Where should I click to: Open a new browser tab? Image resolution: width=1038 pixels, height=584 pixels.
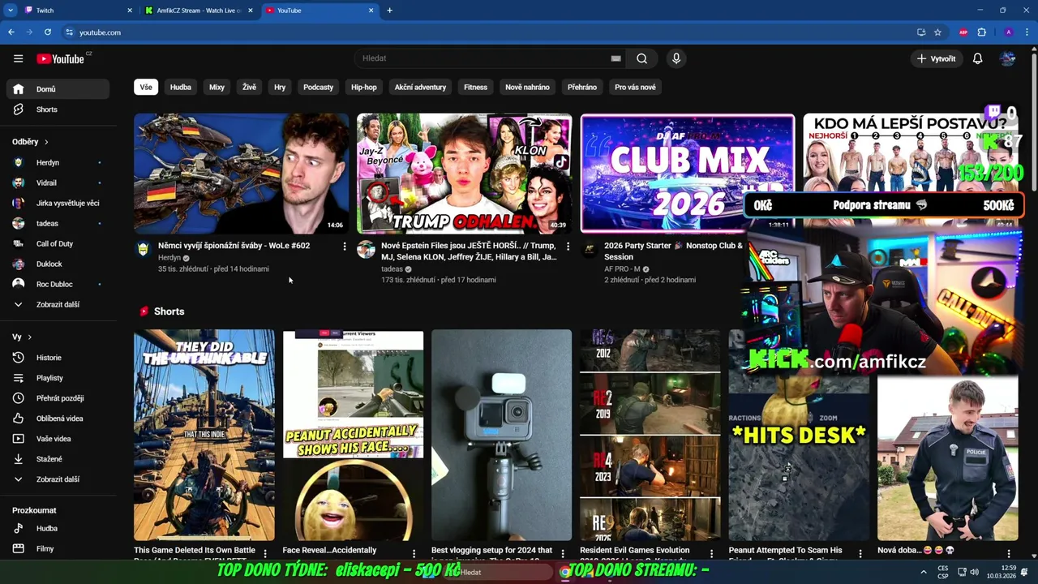click(389, 11)
